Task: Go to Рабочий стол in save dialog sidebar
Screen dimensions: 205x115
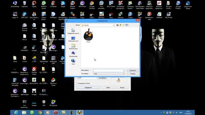Action: coord(73,39)
